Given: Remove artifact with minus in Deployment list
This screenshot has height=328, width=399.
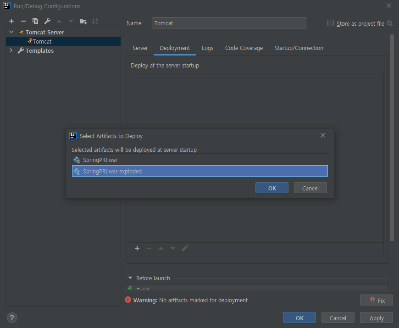Looking at the screenshot, I should (x=149, y=248).
